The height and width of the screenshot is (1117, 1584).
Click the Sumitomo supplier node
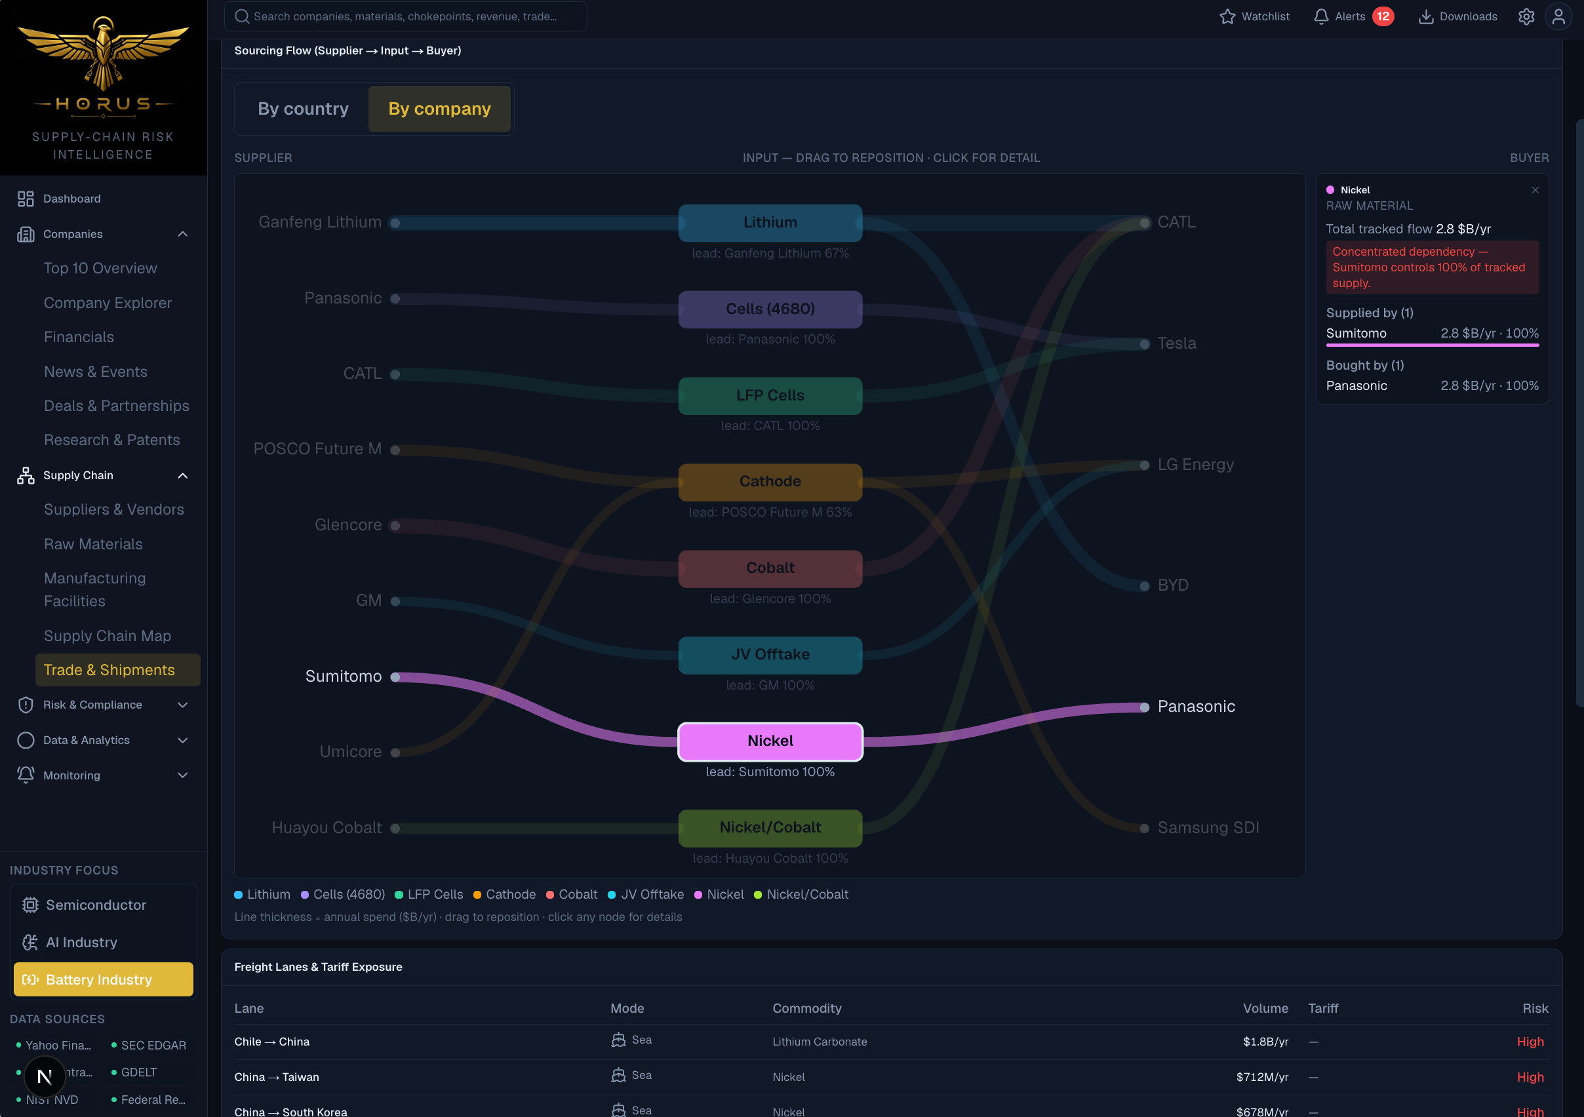395,678
